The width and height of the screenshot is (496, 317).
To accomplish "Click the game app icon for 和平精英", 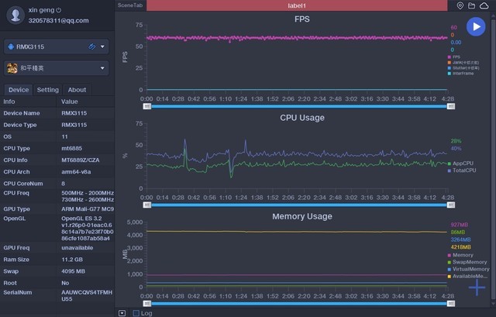I will tap(12, 68).
